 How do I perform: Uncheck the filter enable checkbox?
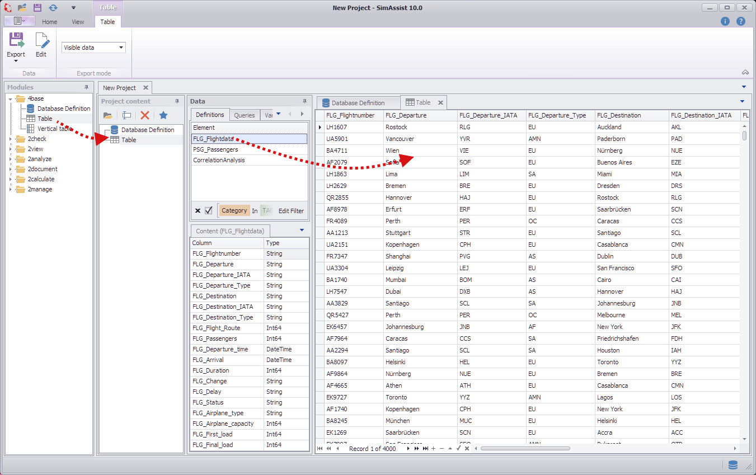[x=207, y=211]
